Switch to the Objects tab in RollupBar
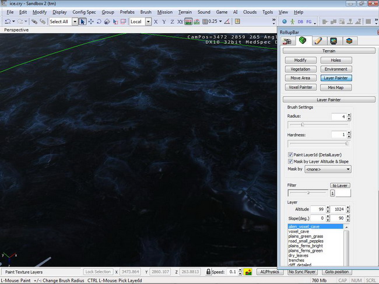The width and height of the screenshot is (379, 284). pyautogui.click(x=287, y=41)
